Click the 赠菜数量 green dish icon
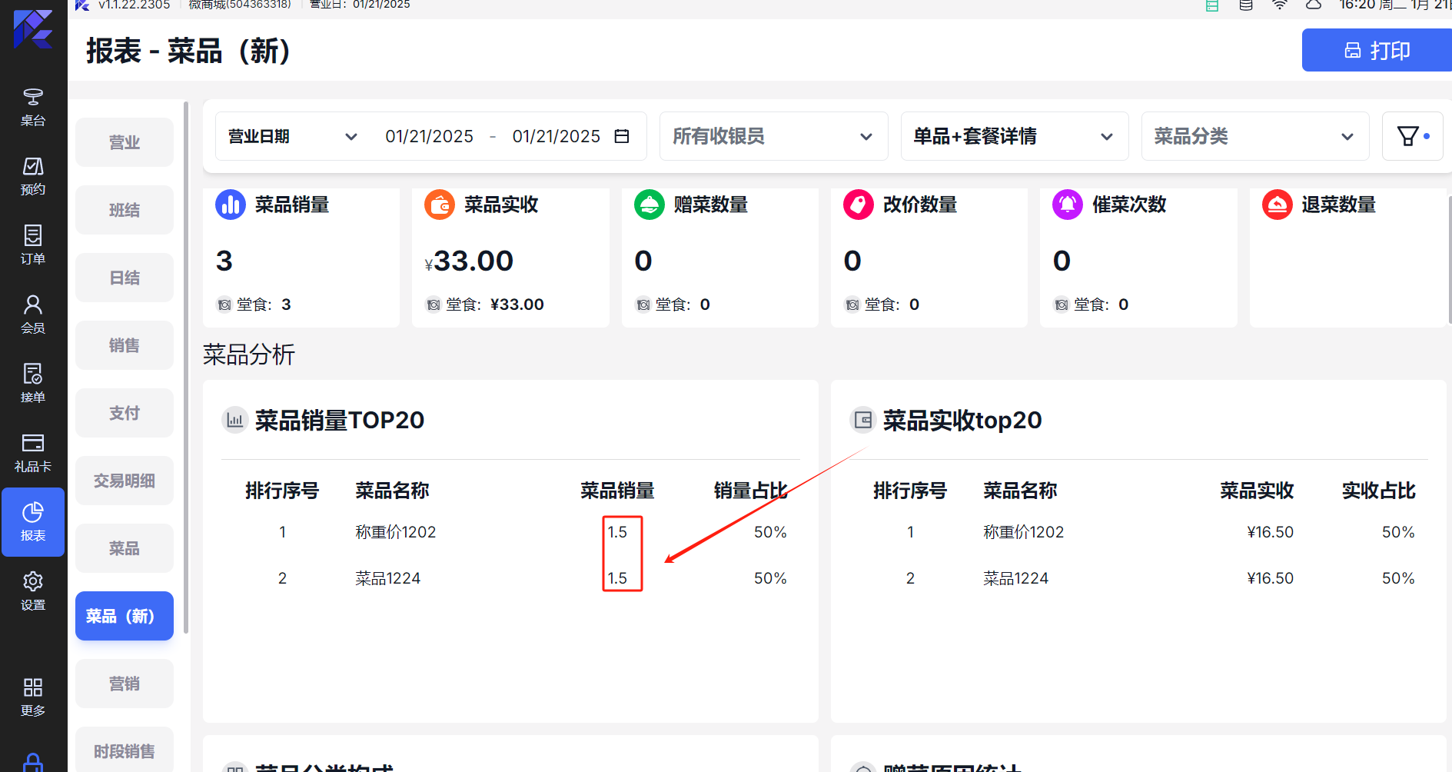 point(650,205)
